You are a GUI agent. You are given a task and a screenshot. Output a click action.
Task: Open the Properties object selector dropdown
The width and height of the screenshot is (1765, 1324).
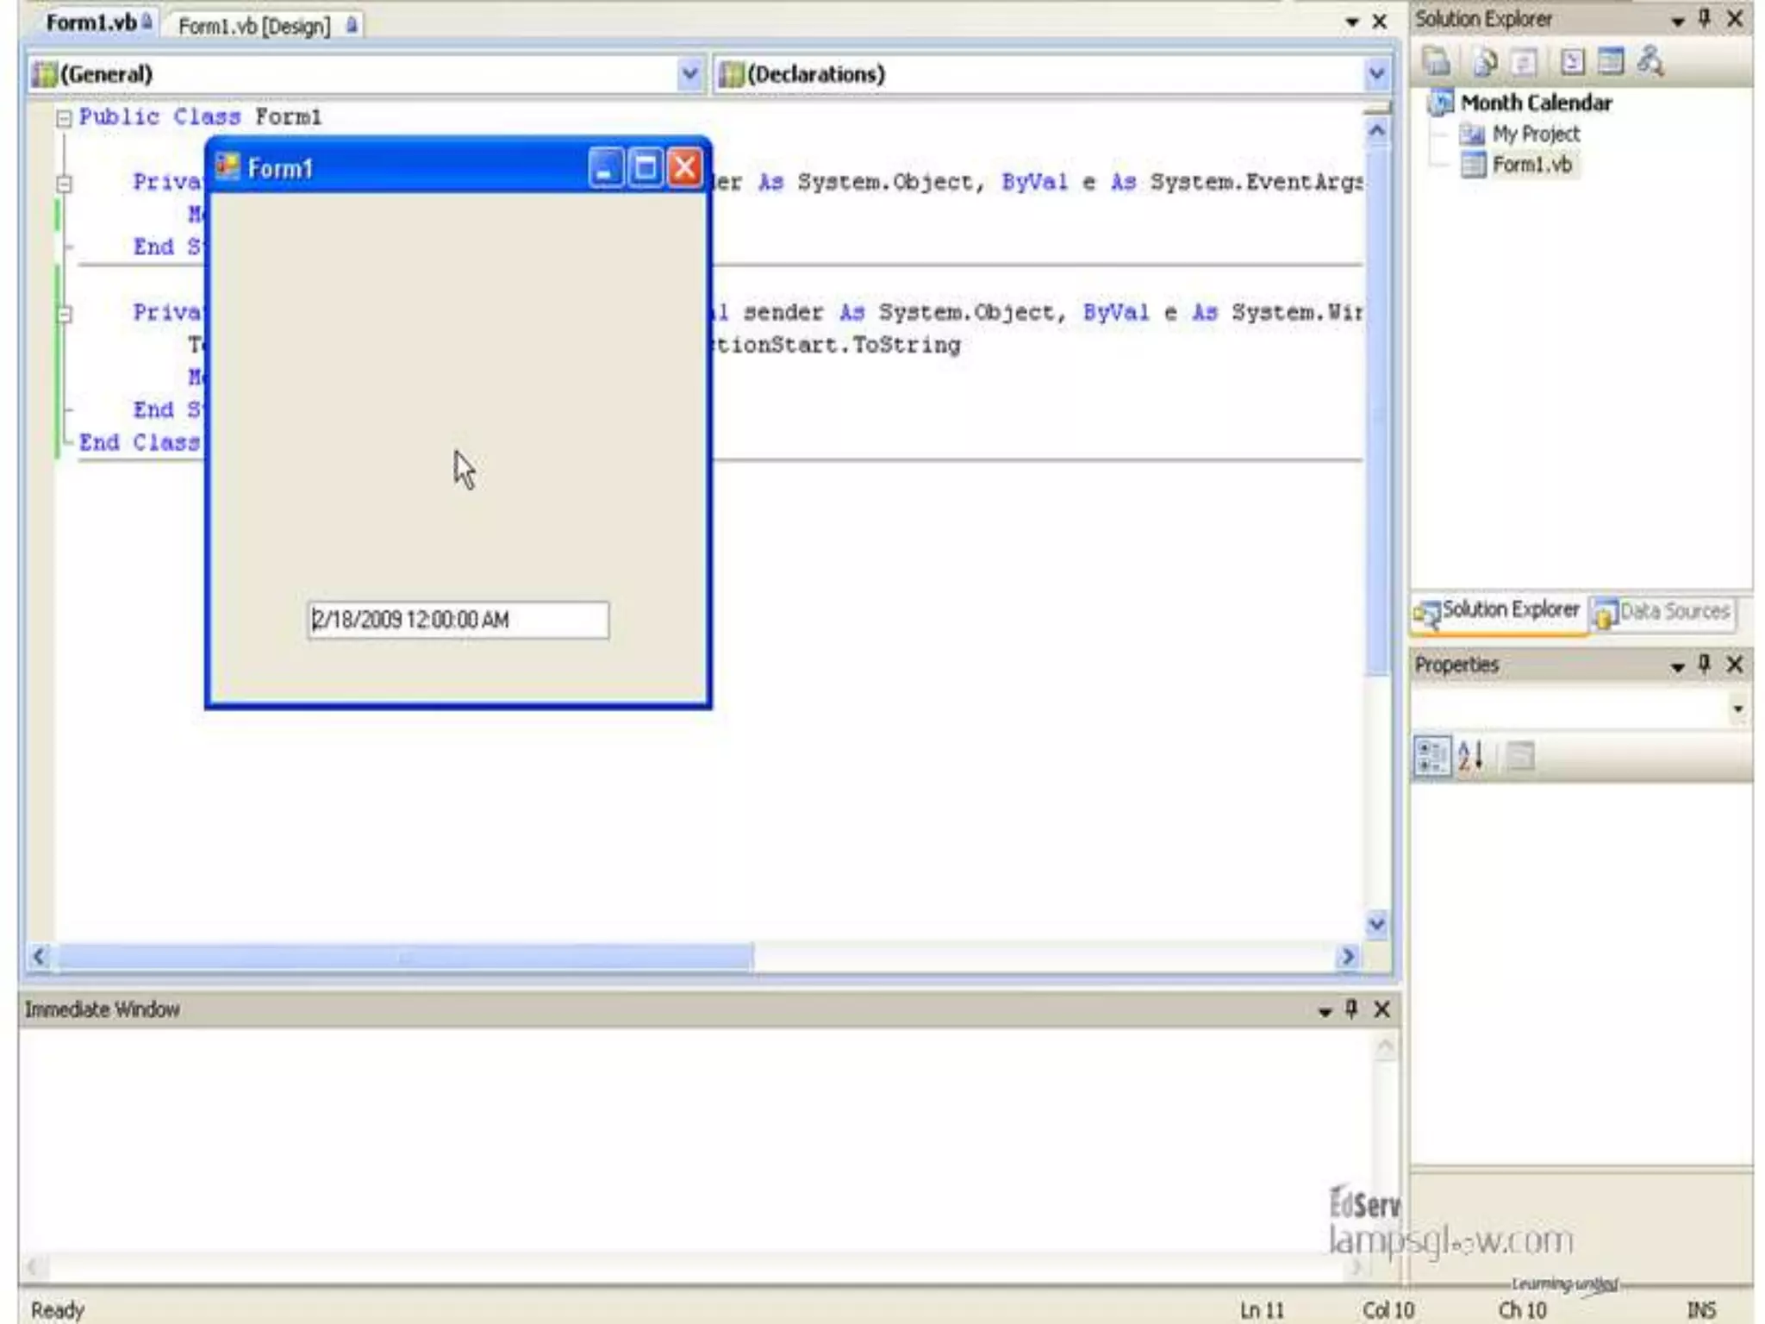(x=1737, y=709)
